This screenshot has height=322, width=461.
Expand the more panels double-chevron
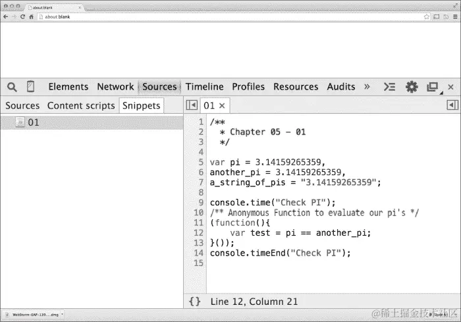coord(367,87)
